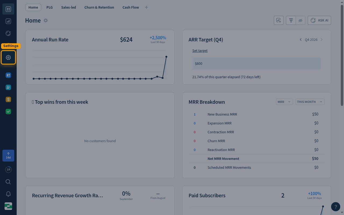Open the blue layout app icon
This screenshot has width=344, height=215.
(x=8, y=76)
